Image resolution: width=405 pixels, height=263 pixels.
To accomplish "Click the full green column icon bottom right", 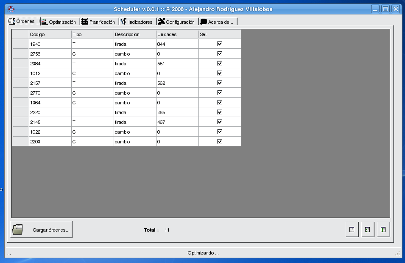I will pos(383,229).
